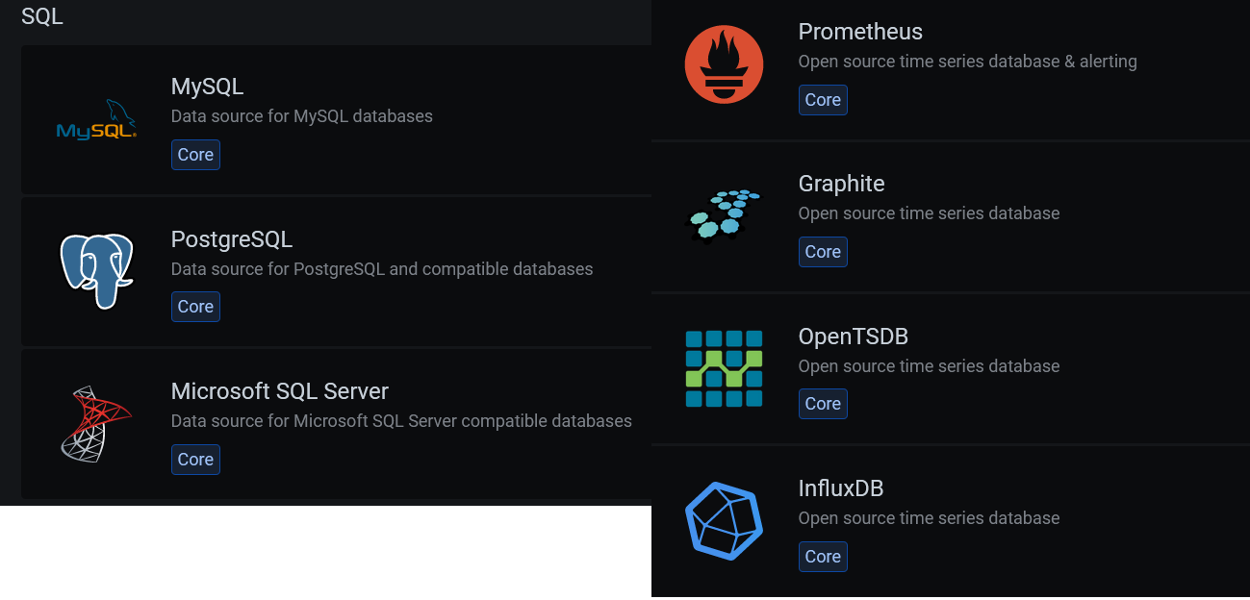Click the description text under OpenTSDB
The height and width of the screenshot is (600, 1250).
click(x=929, y=366)
